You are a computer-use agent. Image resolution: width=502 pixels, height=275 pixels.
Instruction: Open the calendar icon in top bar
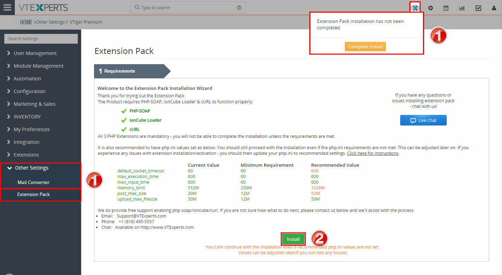[x=446, y=8]
